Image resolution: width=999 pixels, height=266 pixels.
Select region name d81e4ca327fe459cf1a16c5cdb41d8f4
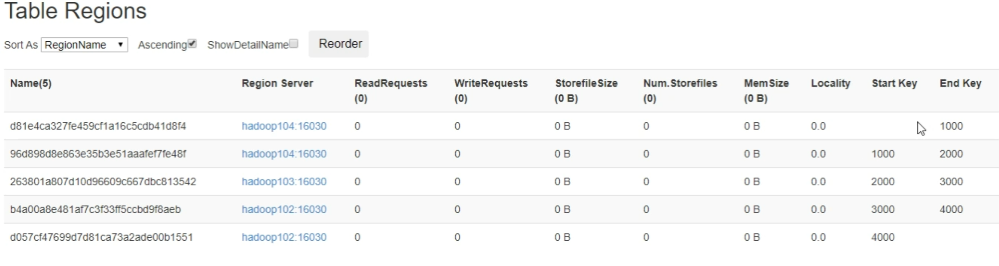98,126
